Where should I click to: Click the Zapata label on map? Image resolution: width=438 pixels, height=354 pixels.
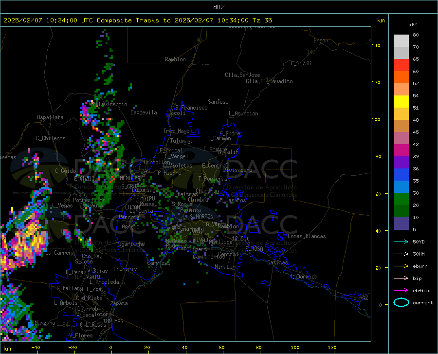(119, 303)
